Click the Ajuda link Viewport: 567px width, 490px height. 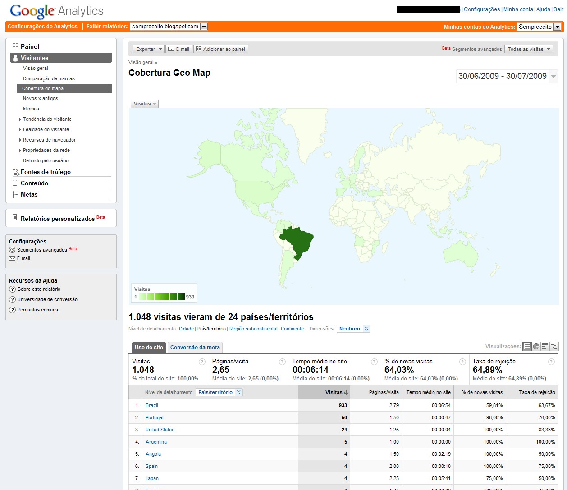coord(543,9)
